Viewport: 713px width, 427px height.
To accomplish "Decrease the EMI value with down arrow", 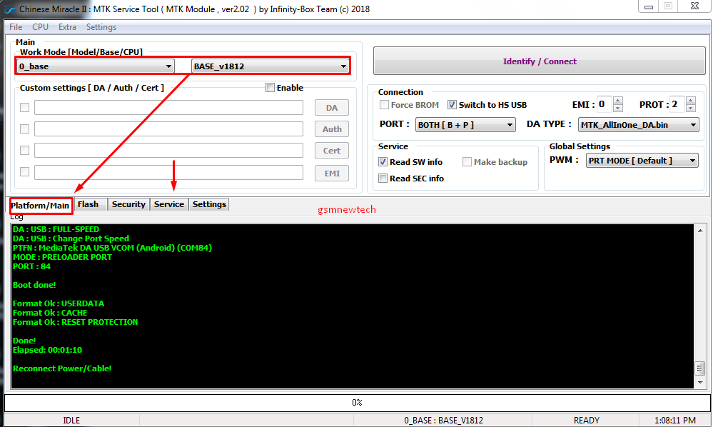I will click(x=618, y=109).
